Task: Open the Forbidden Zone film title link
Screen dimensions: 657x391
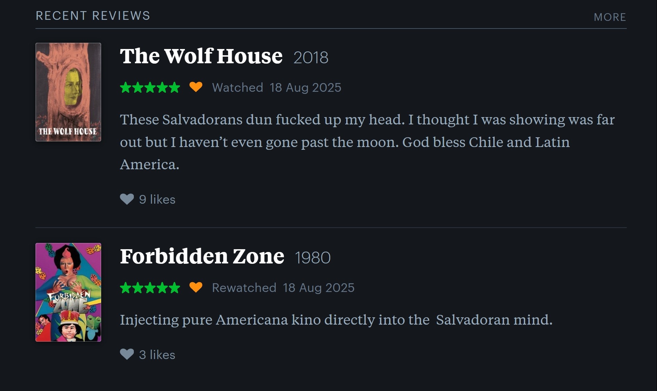Action: coord(202,256)
